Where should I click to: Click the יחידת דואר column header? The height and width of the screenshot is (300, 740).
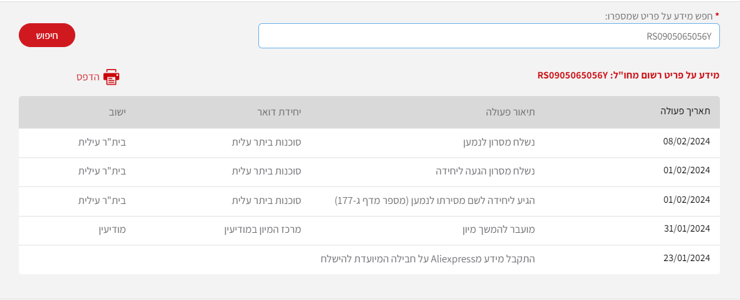pyautogui.click(x=278, y=112)
